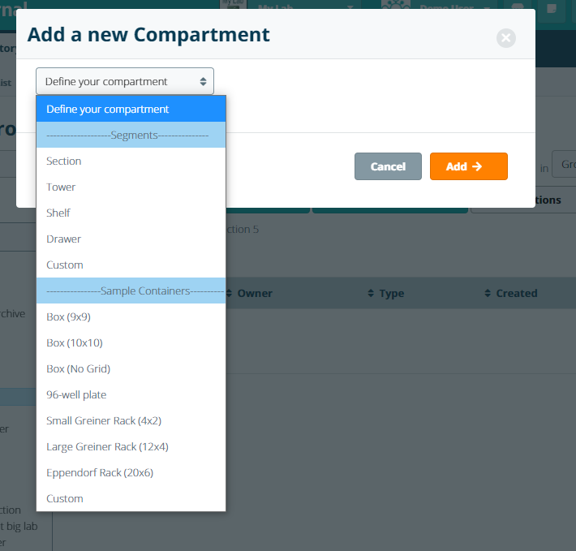Choose the Tower compartment option
The width and height of the screenshot is (576, 551).
61,187
